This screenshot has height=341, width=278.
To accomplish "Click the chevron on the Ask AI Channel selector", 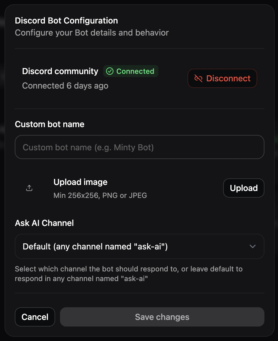I will tap(253, 246).
